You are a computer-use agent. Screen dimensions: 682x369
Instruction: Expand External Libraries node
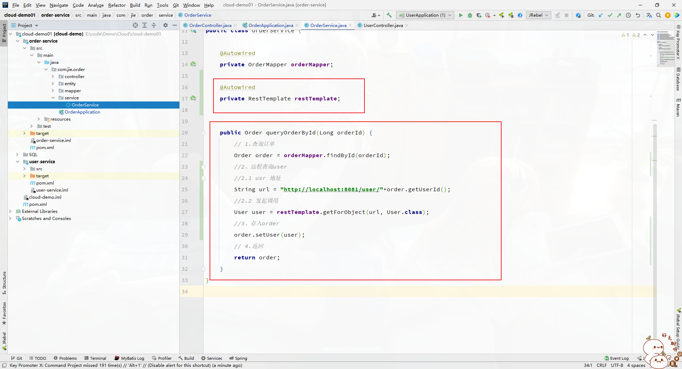(x=10, y=211)
